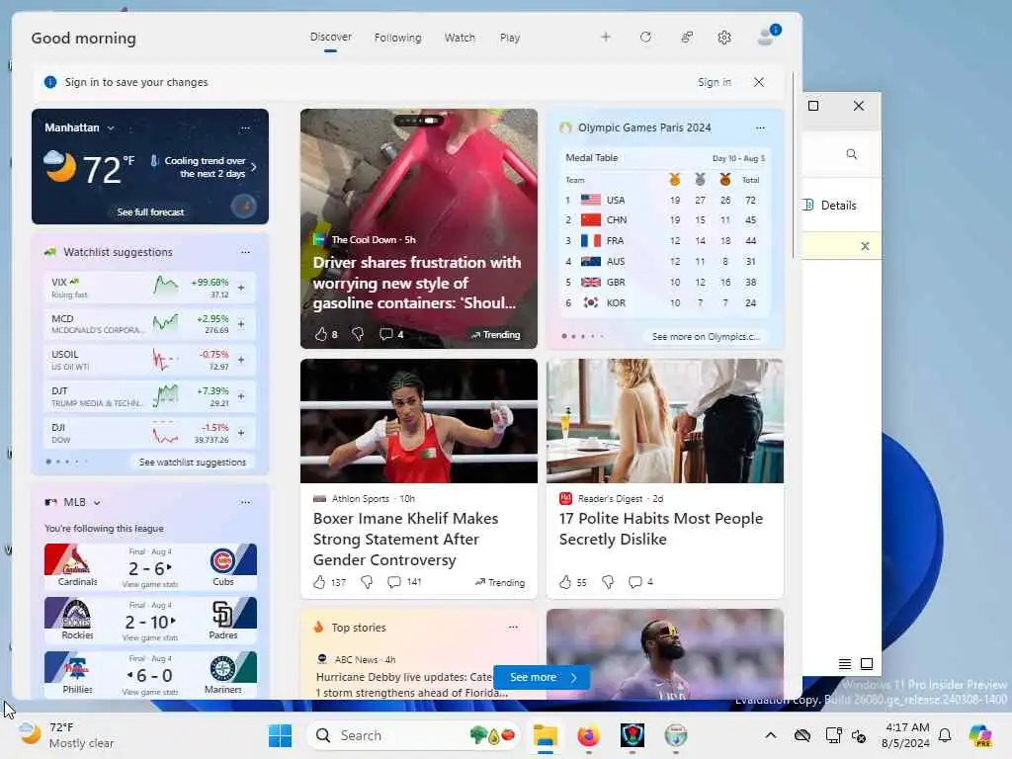Open See watchlist suggestions link
Image resolution: width=1012 pixels, height=759 pixels.
193,463
